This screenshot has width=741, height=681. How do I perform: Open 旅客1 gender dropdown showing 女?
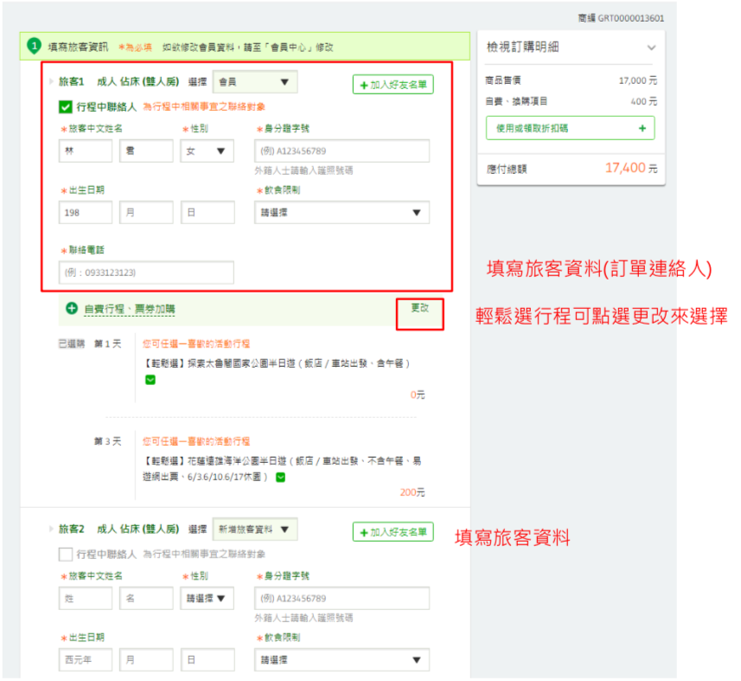click(207, 151)
